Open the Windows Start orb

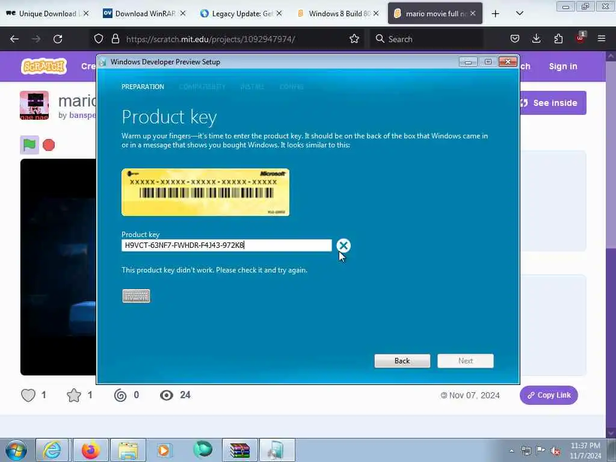[16, 450]
